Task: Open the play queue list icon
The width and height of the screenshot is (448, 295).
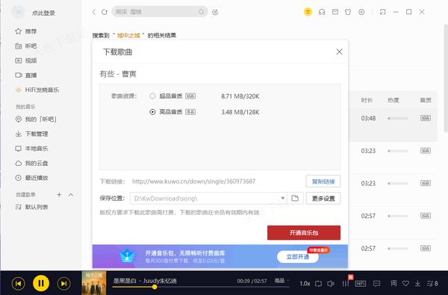Action: pyautogui.click(x=432, y=284)
